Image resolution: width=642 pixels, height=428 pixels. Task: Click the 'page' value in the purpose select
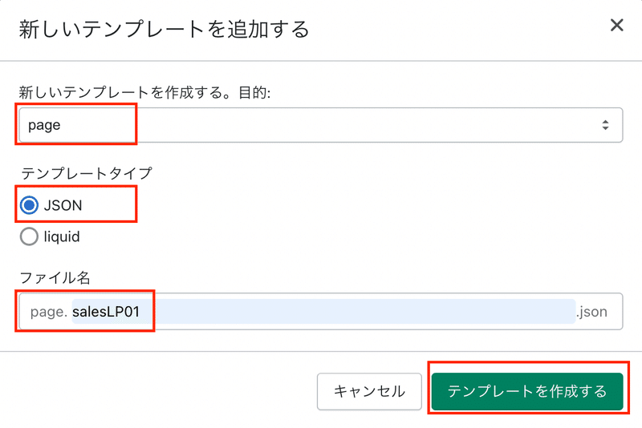click(x=44, y=125)
